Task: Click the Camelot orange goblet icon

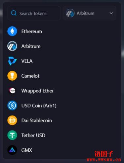Action: (x=12, y=76)
